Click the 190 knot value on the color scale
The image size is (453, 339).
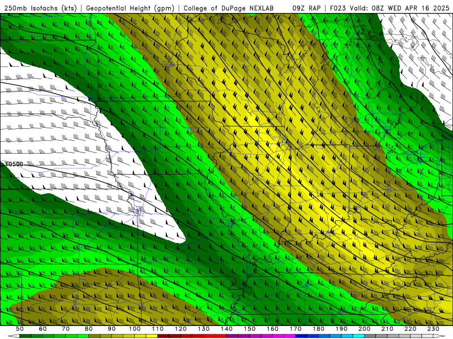(341, 329)
